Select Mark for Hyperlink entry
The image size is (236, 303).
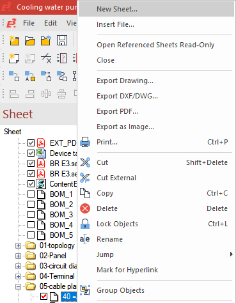click(x=156, y=270)
